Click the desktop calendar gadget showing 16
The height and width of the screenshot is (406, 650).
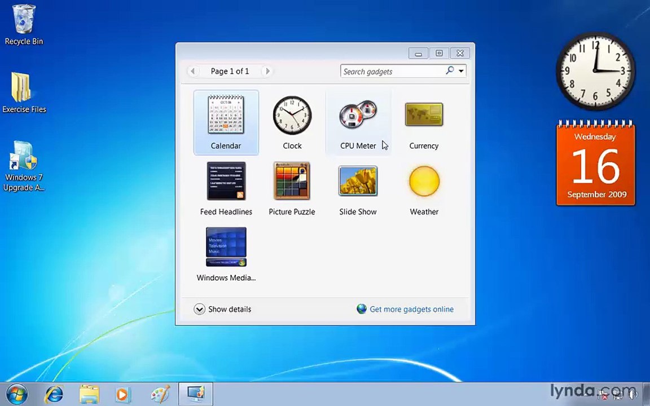point(596,163)
